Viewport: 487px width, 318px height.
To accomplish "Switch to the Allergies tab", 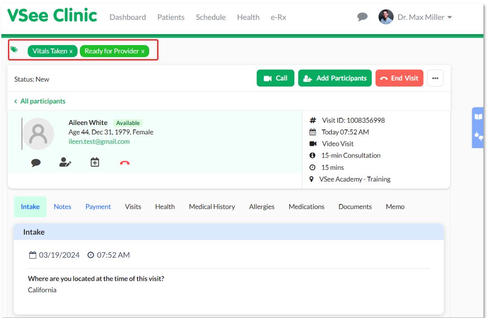I will coord(262,207).
